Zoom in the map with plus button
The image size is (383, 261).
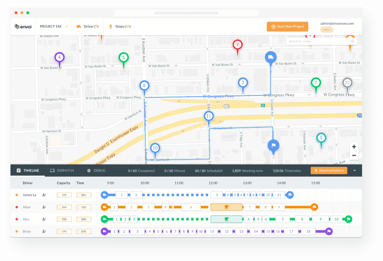pos(354,147)
